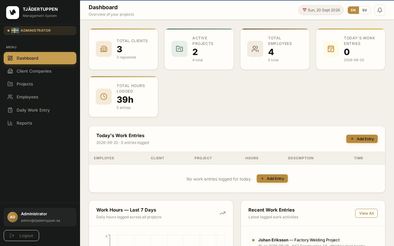Select the Hours column header

pos(252,158)
